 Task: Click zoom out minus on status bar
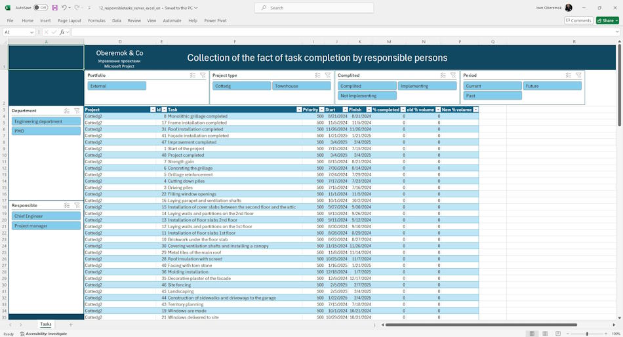tap(568, 334)
